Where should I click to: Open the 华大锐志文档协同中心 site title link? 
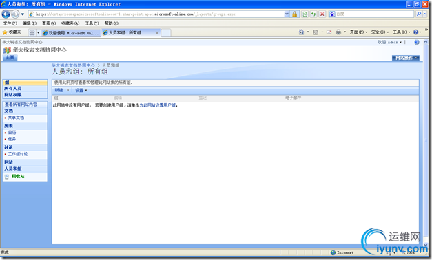pos(40,50)
